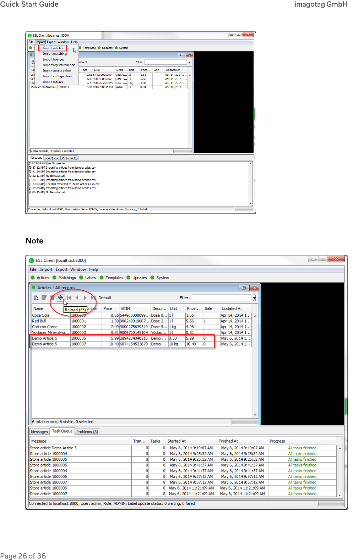Sort articles by the Updated At column header
Viewport: 353px width, 560px height.
[x=236, y=308]
